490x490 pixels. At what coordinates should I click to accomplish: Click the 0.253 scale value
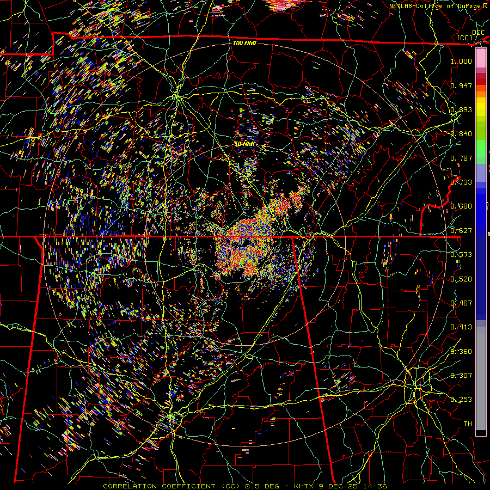(x=461, y=400)
